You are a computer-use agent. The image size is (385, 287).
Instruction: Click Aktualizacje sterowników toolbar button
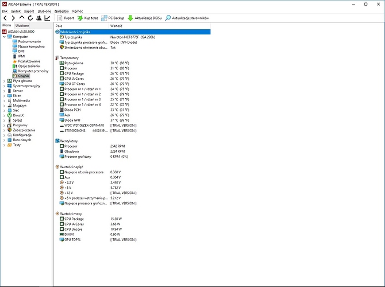click(x=187, y=18)
